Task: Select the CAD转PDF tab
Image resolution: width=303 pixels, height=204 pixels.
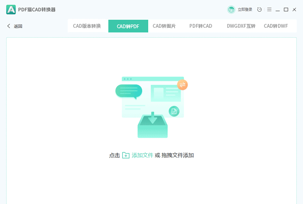Action: (x=128, y=26)
